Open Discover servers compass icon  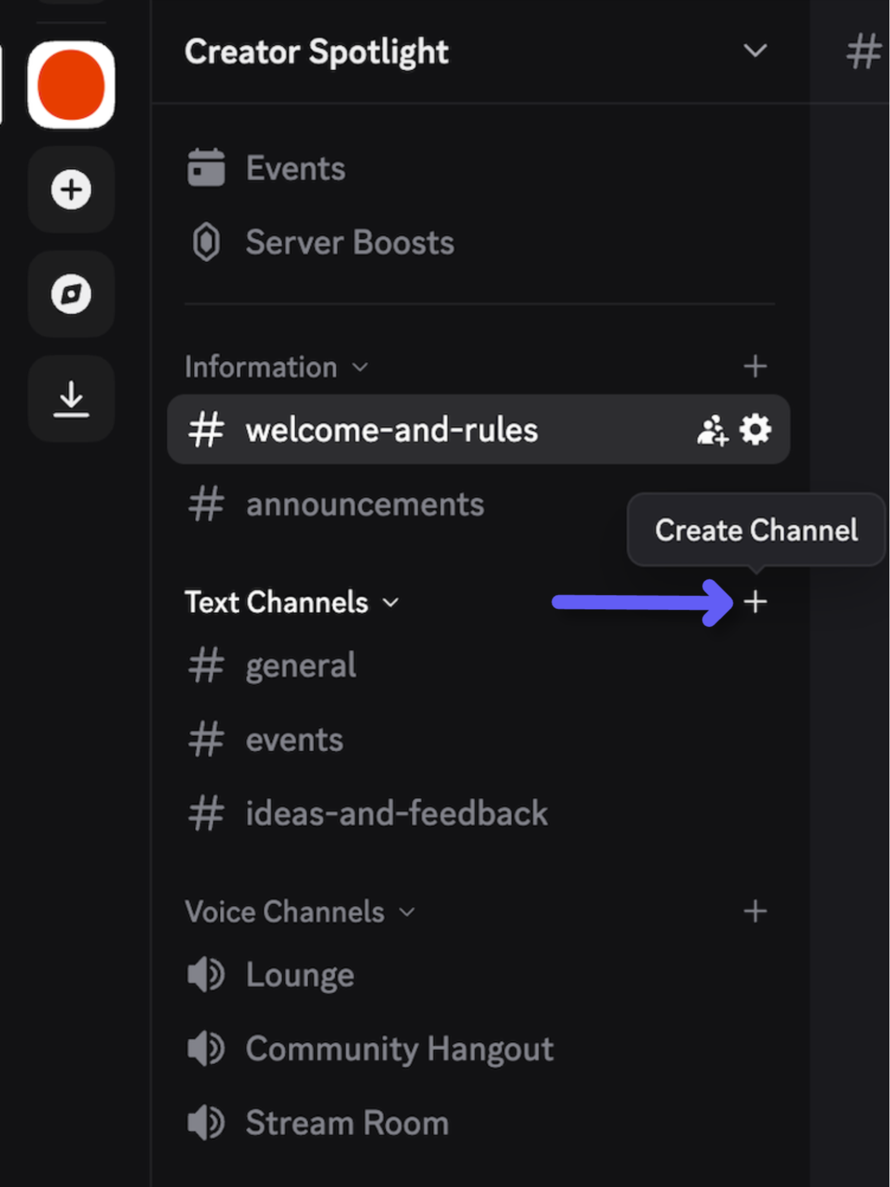click(x=71, y=294)
